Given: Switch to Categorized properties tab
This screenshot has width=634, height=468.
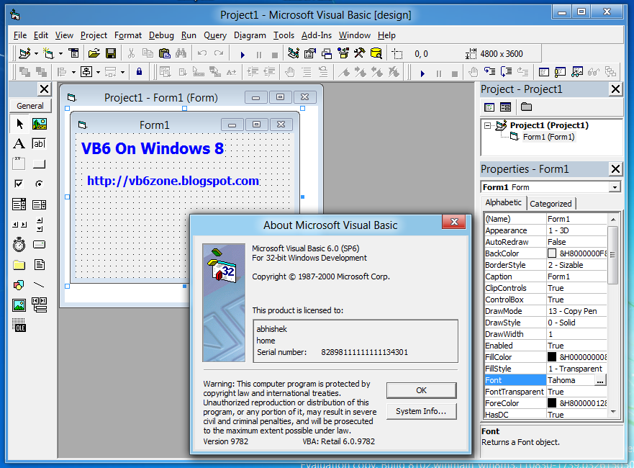Looking at the screenshot, I should (x=551, y=204).
